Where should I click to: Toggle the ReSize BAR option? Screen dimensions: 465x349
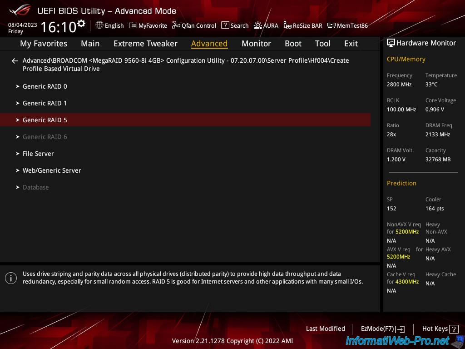(x=303, y=25)
